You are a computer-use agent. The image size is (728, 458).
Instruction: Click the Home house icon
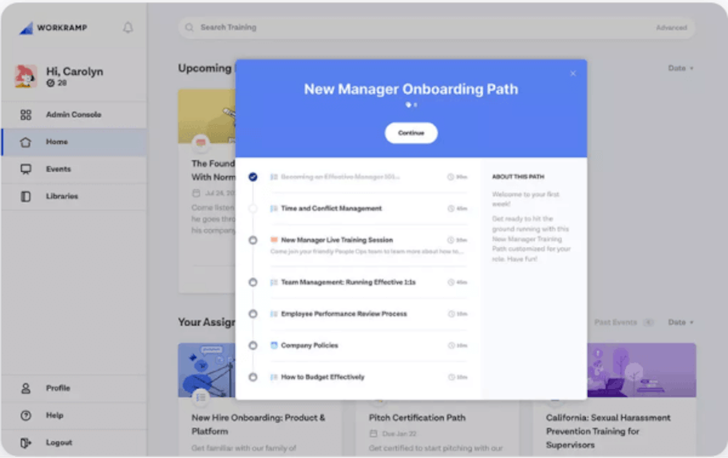point(25,142)
